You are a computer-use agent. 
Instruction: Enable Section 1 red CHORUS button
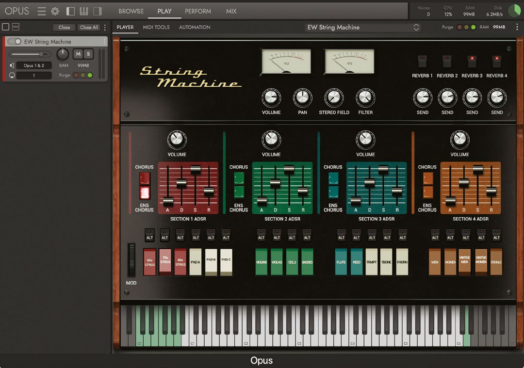145,178
